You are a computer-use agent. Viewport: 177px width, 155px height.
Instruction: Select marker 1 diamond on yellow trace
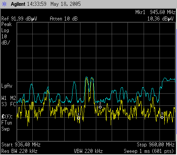78,118
